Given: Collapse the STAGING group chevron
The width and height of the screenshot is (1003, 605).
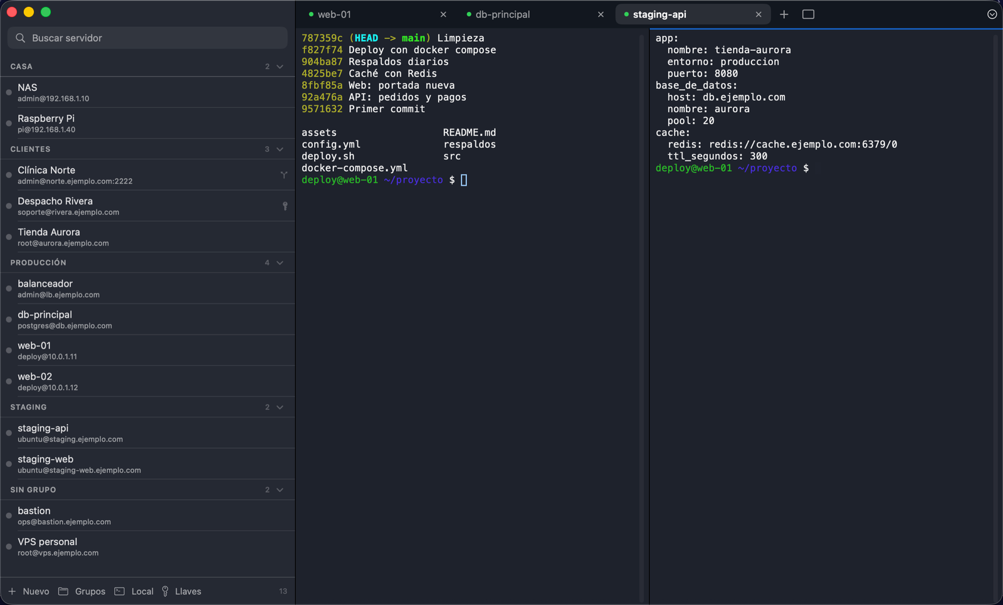Looking at the screenshot, I should [x=280, y=408].
